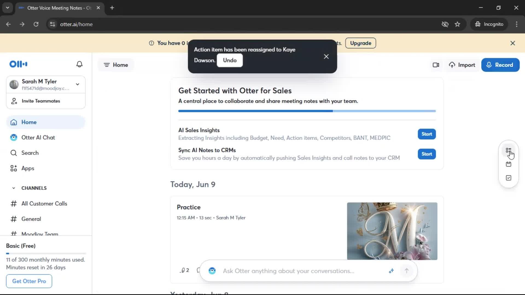Open the General channel
This screenshot has width=525, height=295.
point(46,219)
